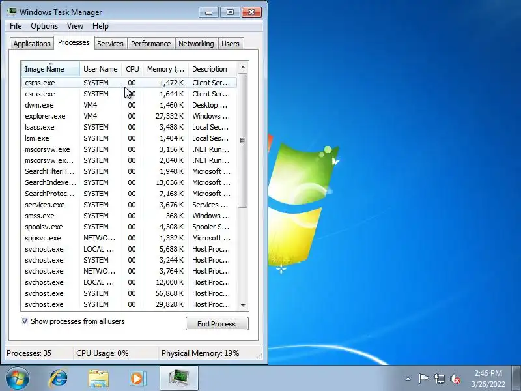Select the smss.exe process row
Viewport: 521px width, 391px height.
pyautogui.click(x=129, y=216)
